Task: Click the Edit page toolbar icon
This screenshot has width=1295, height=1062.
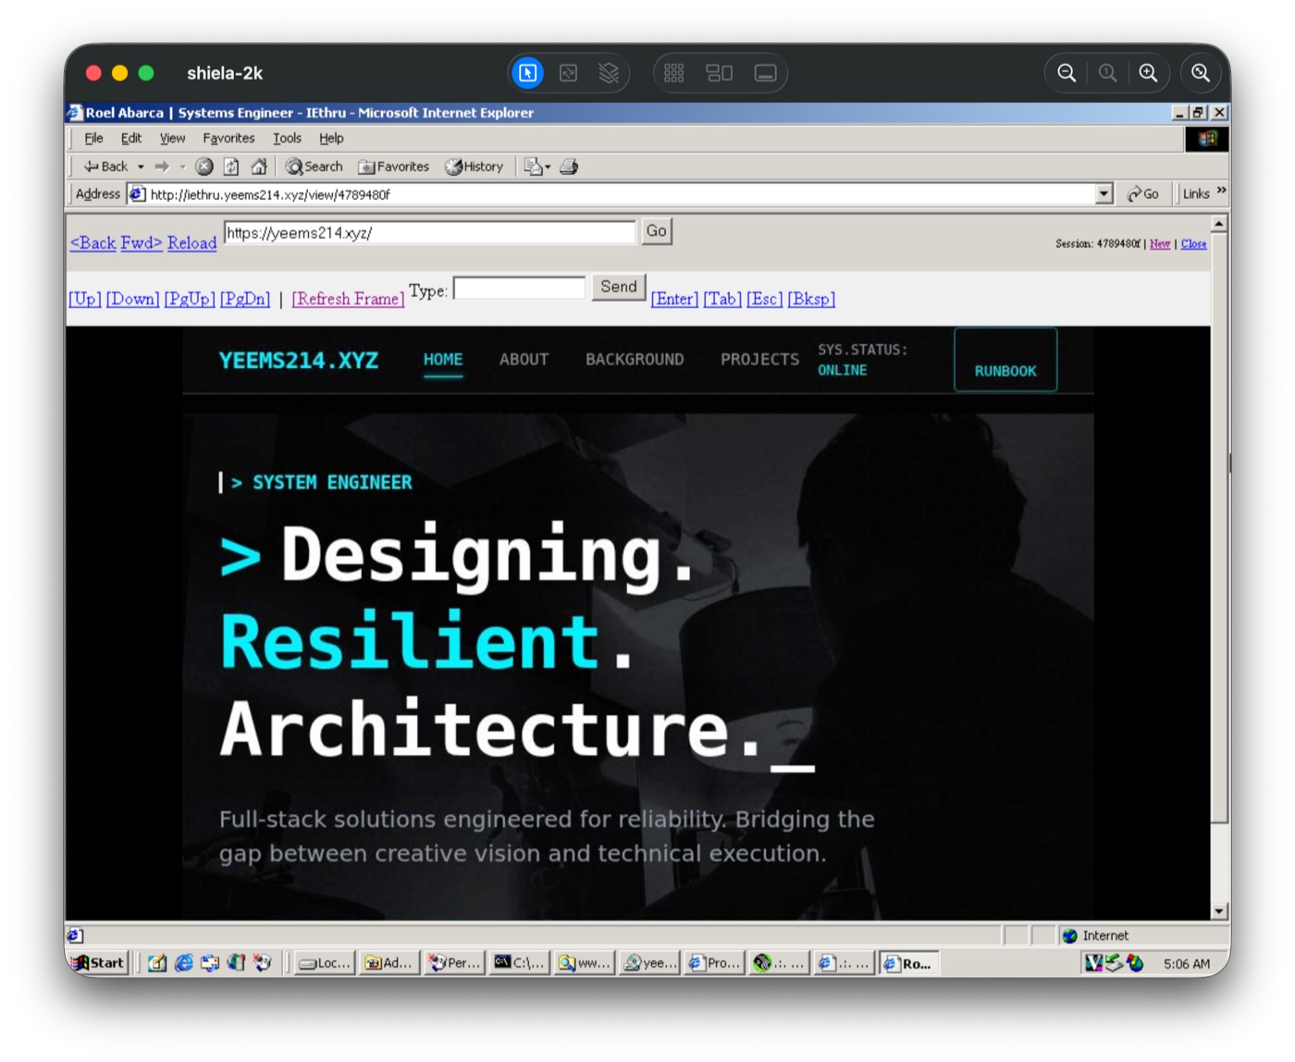Action: tap(532, 167)
